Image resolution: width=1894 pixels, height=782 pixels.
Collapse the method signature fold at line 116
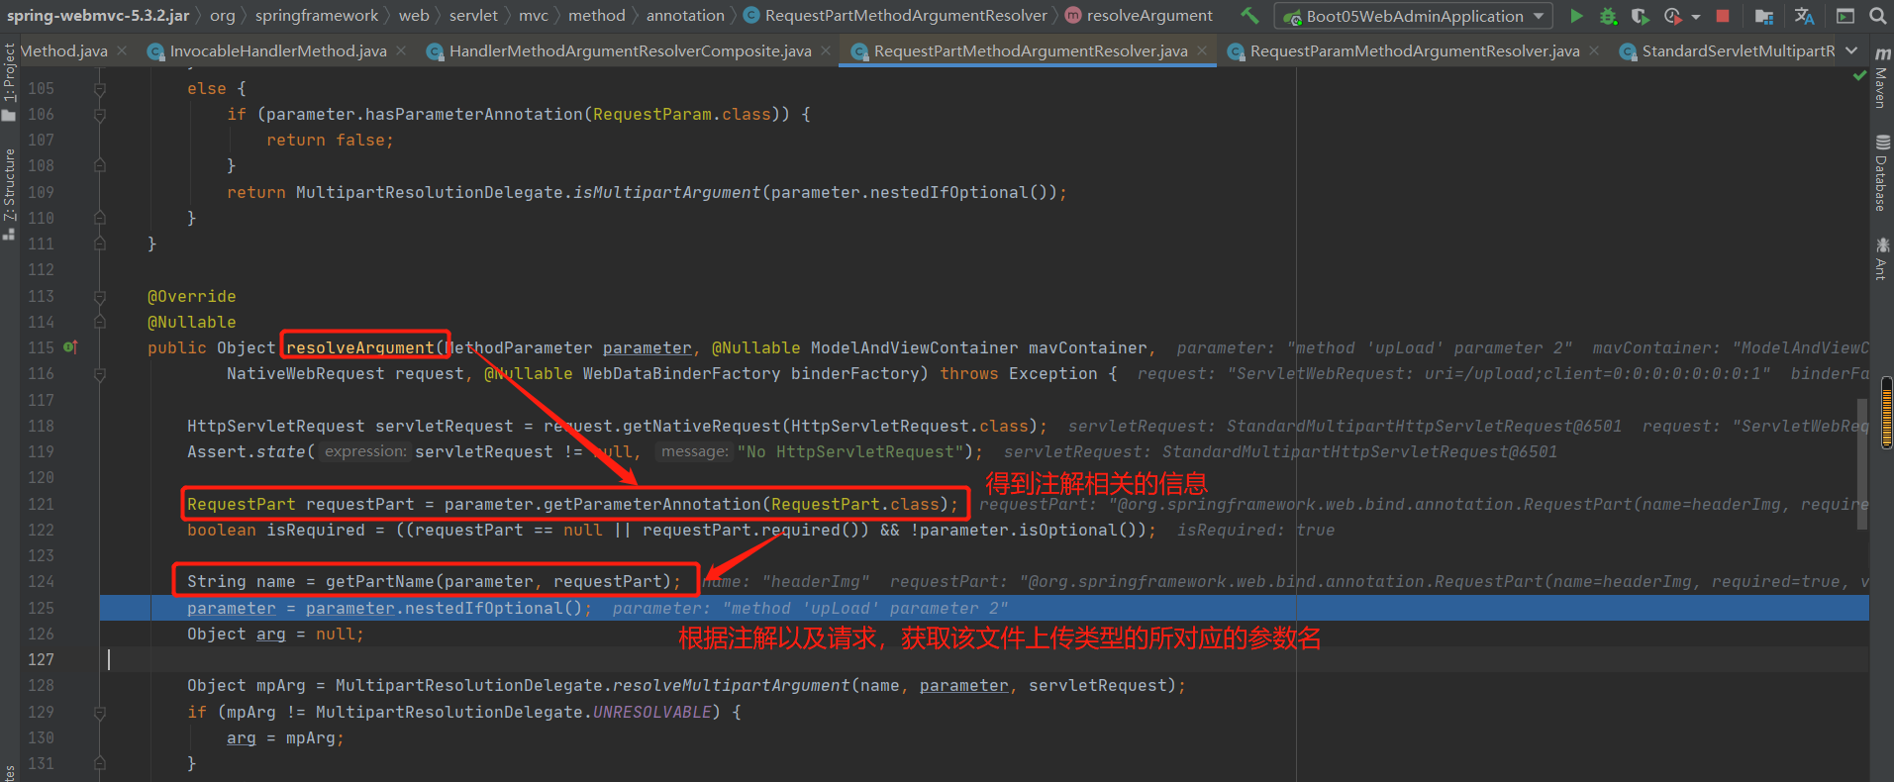100,373
